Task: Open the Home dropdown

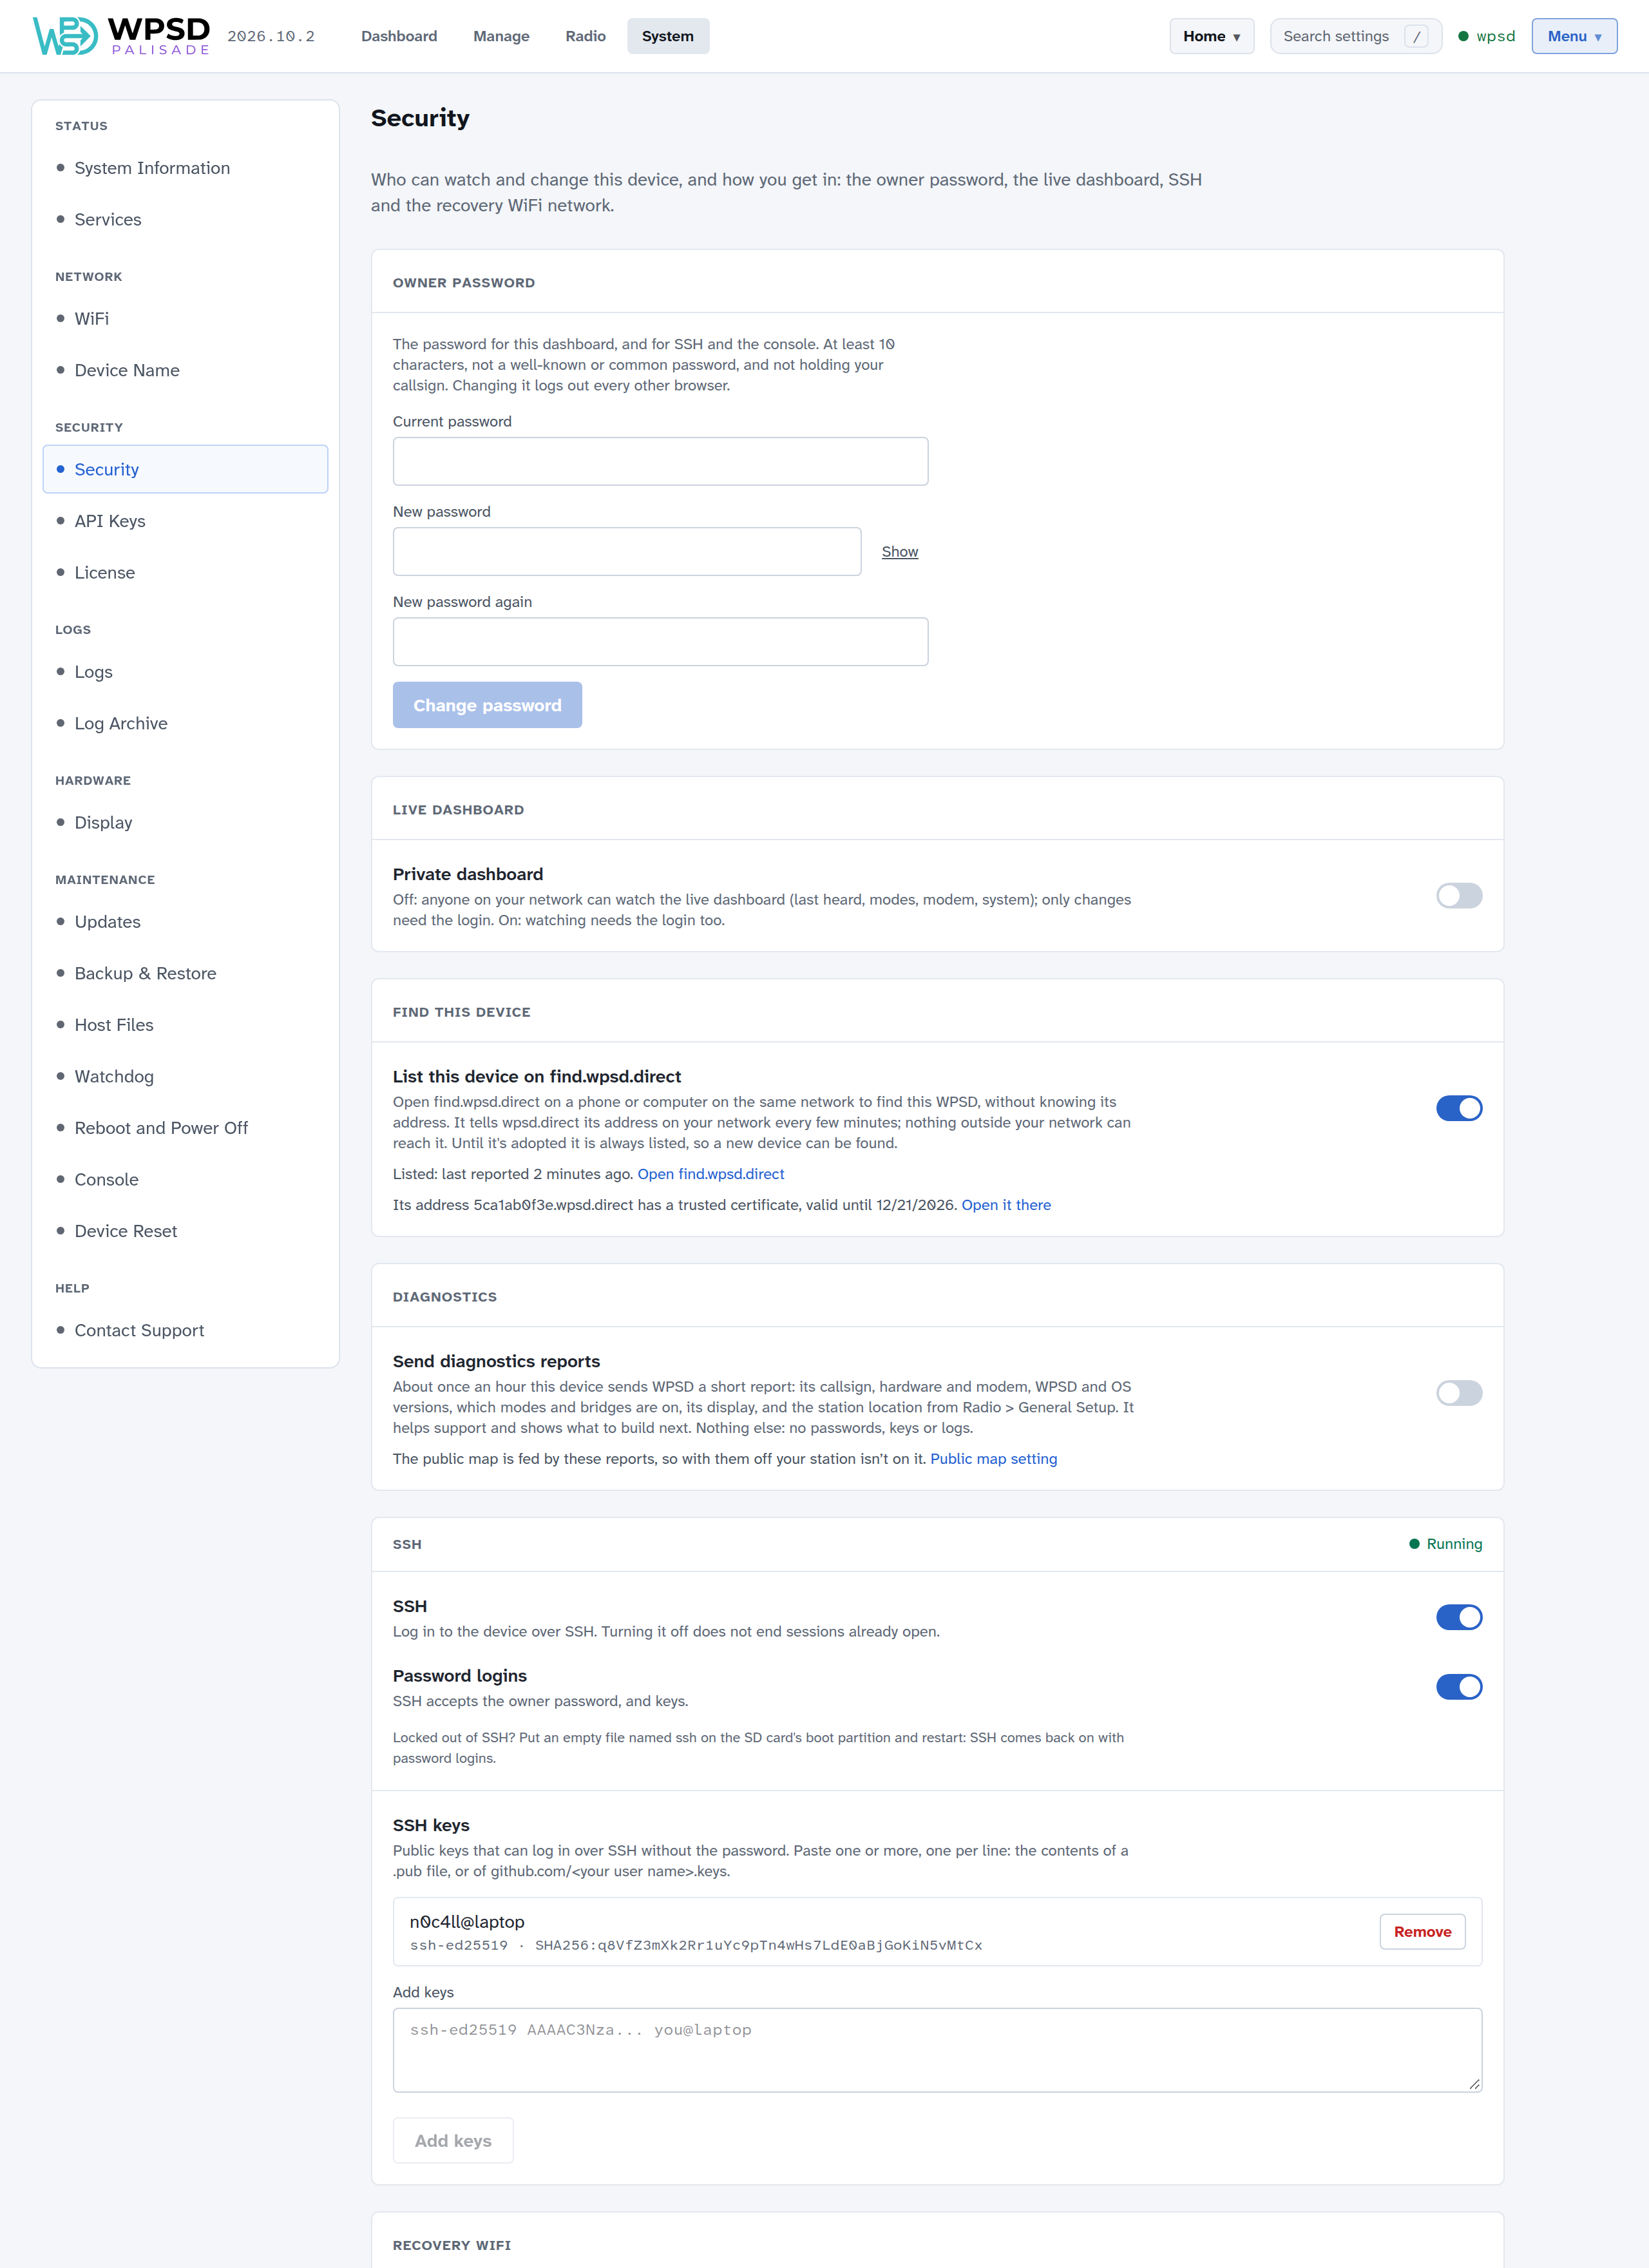Action: click(x=1211, y=36)
